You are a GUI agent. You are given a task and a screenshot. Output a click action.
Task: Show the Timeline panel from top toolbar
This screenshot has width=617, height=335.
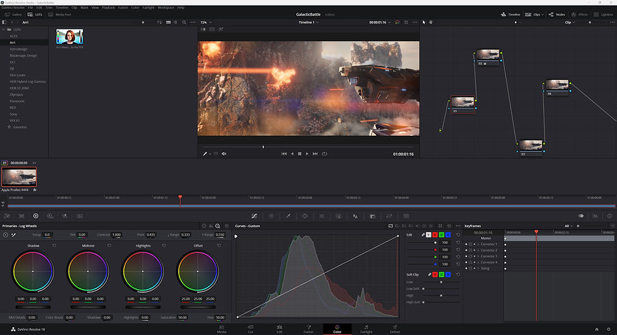point(511,14)
